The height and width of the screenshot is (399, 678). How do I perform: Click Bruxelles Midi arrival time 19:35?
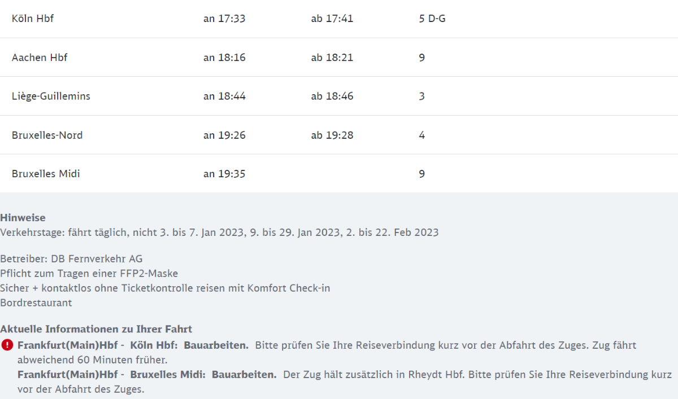tap(224, 174)
